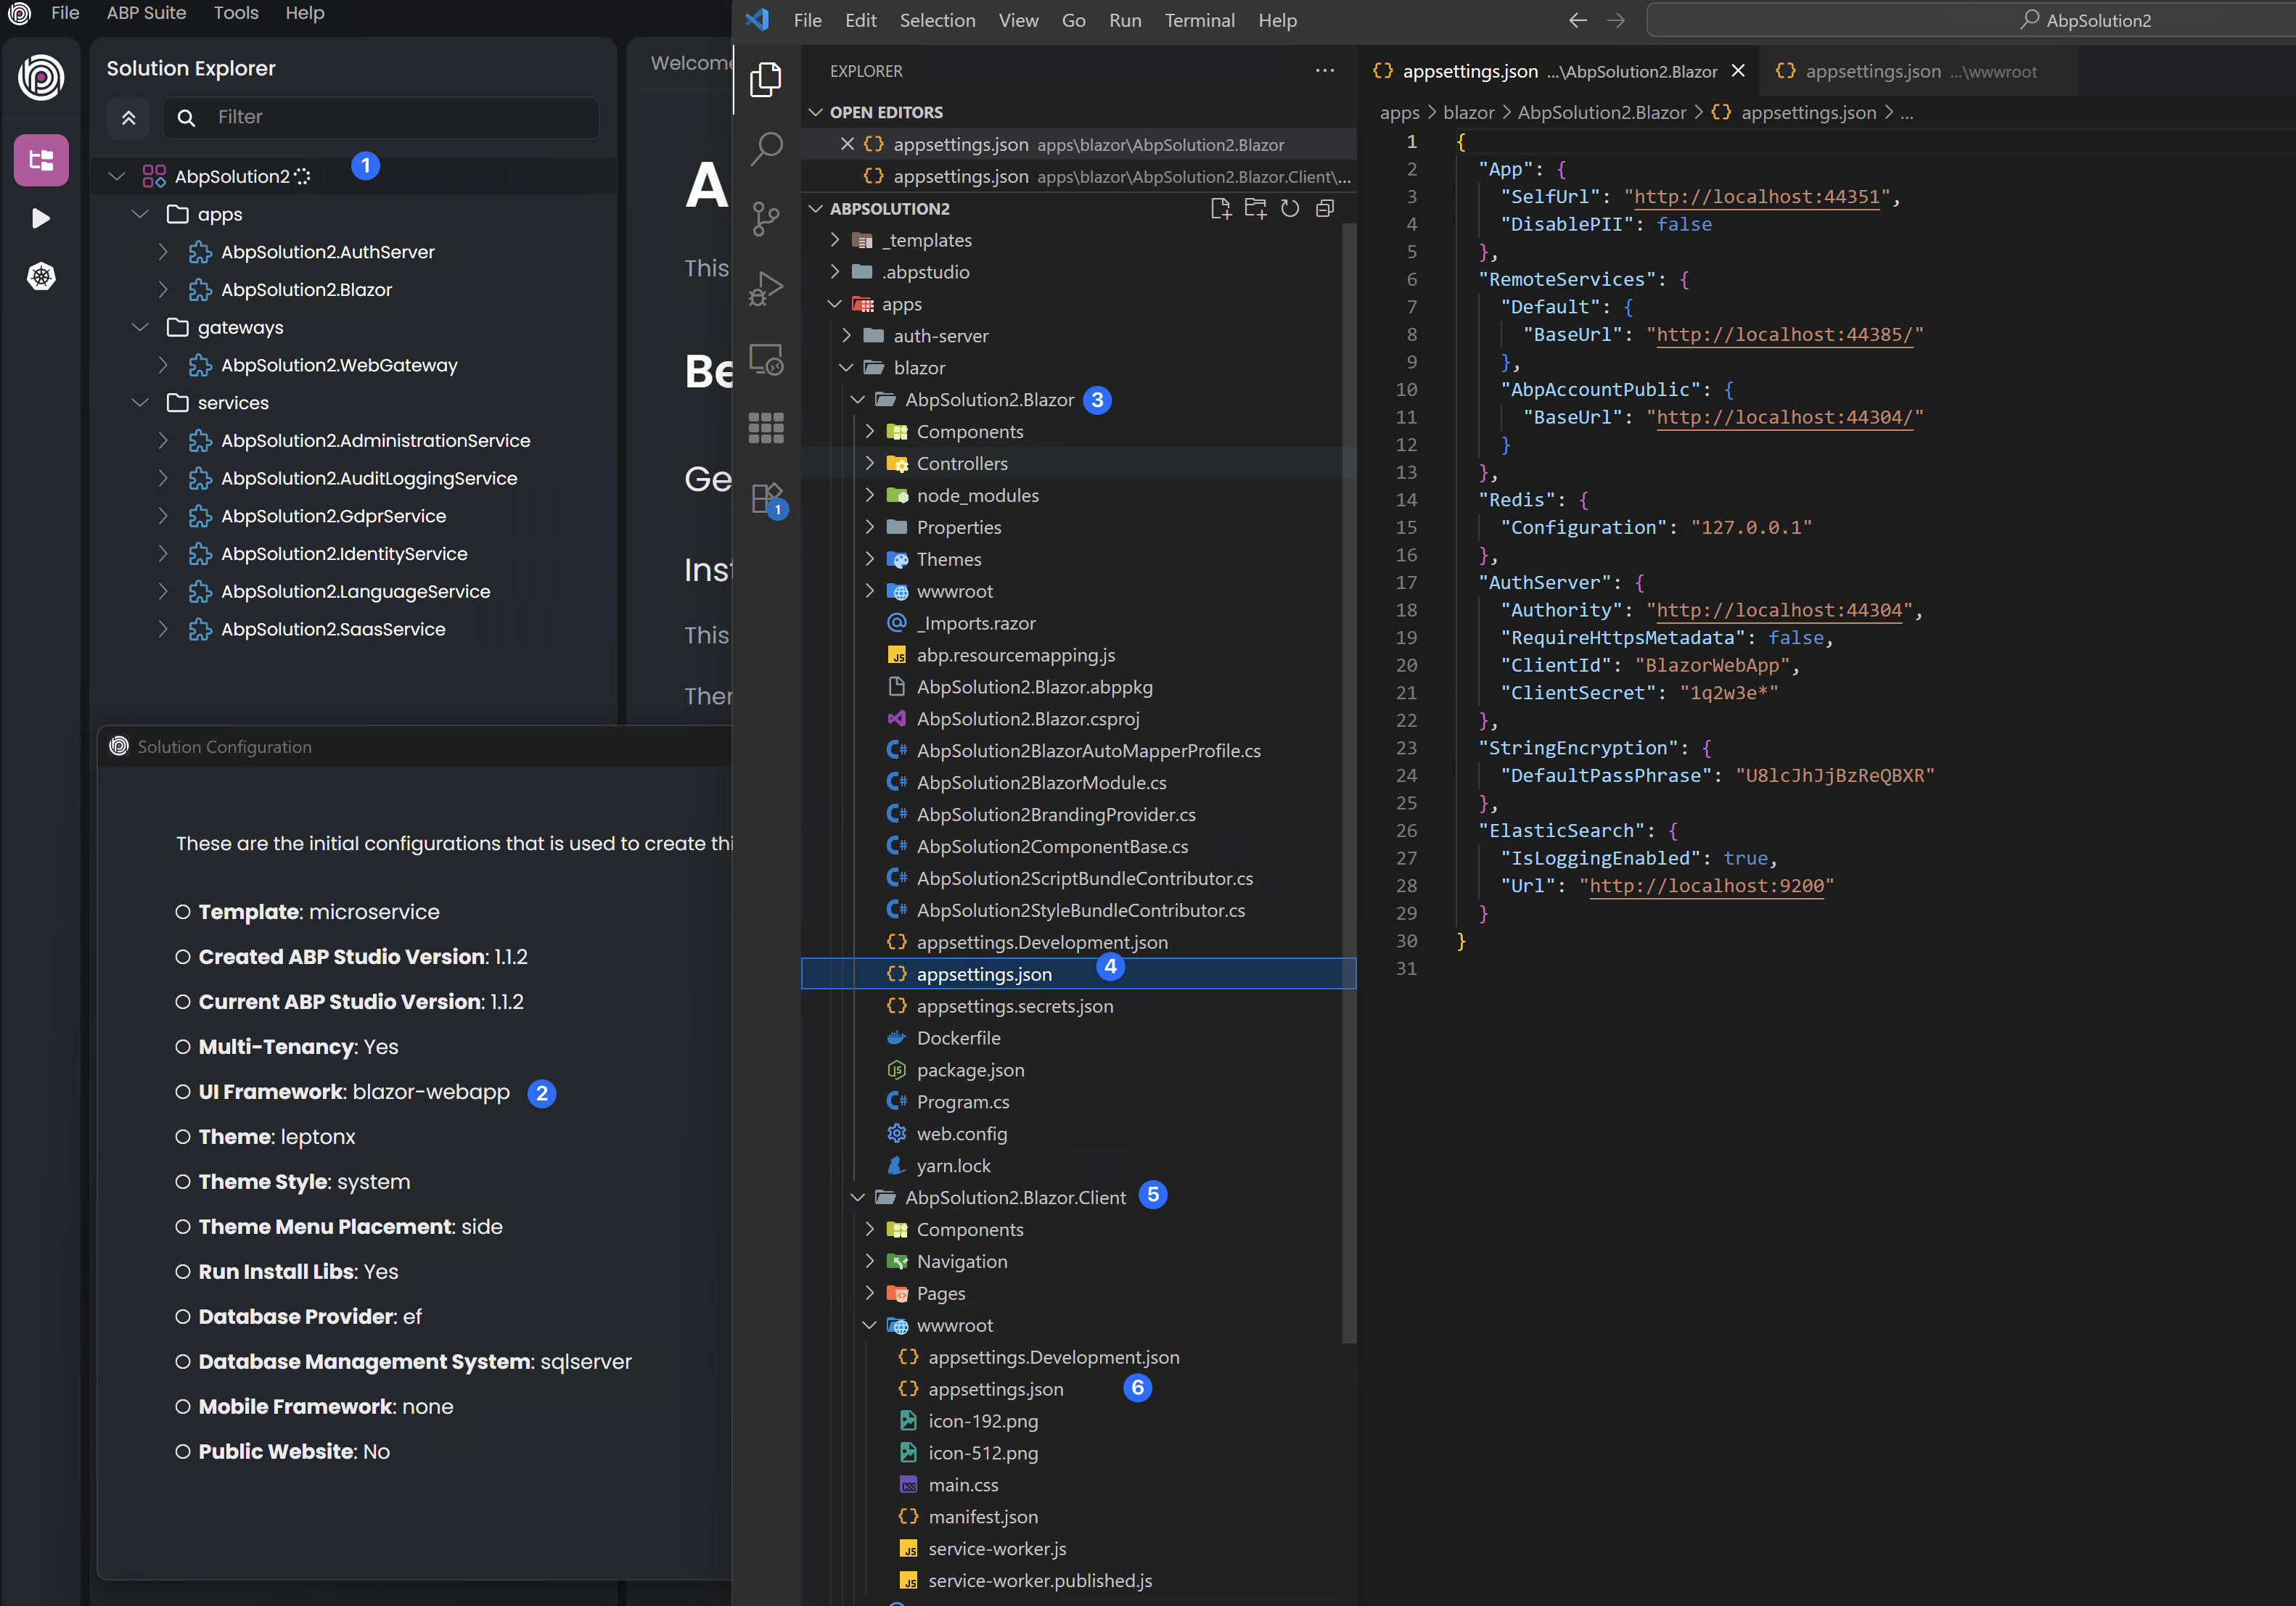Click VS Code logo in title bar
Screen dimensions: 2296x1606
757,19
